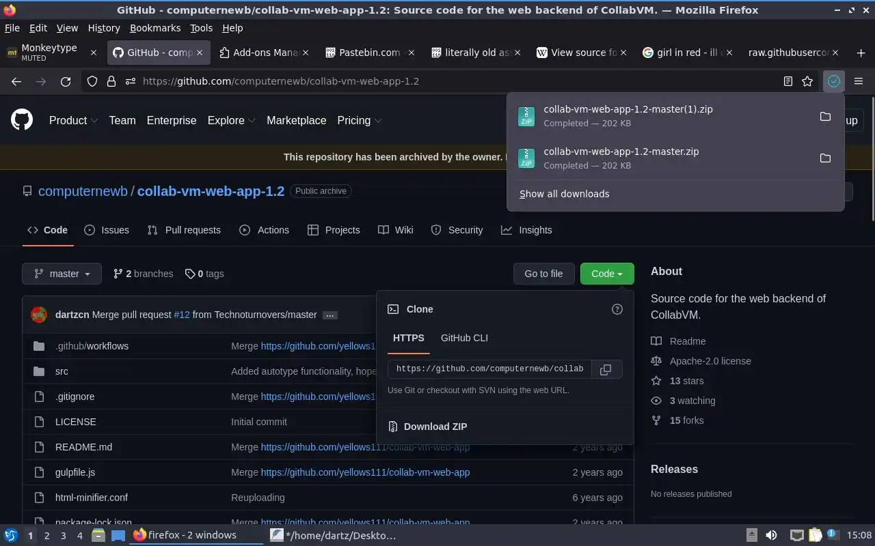Select the HTTPS clone tab
Image resolution: width=875 pixels, height=546 pixels.
click(409, 338)
